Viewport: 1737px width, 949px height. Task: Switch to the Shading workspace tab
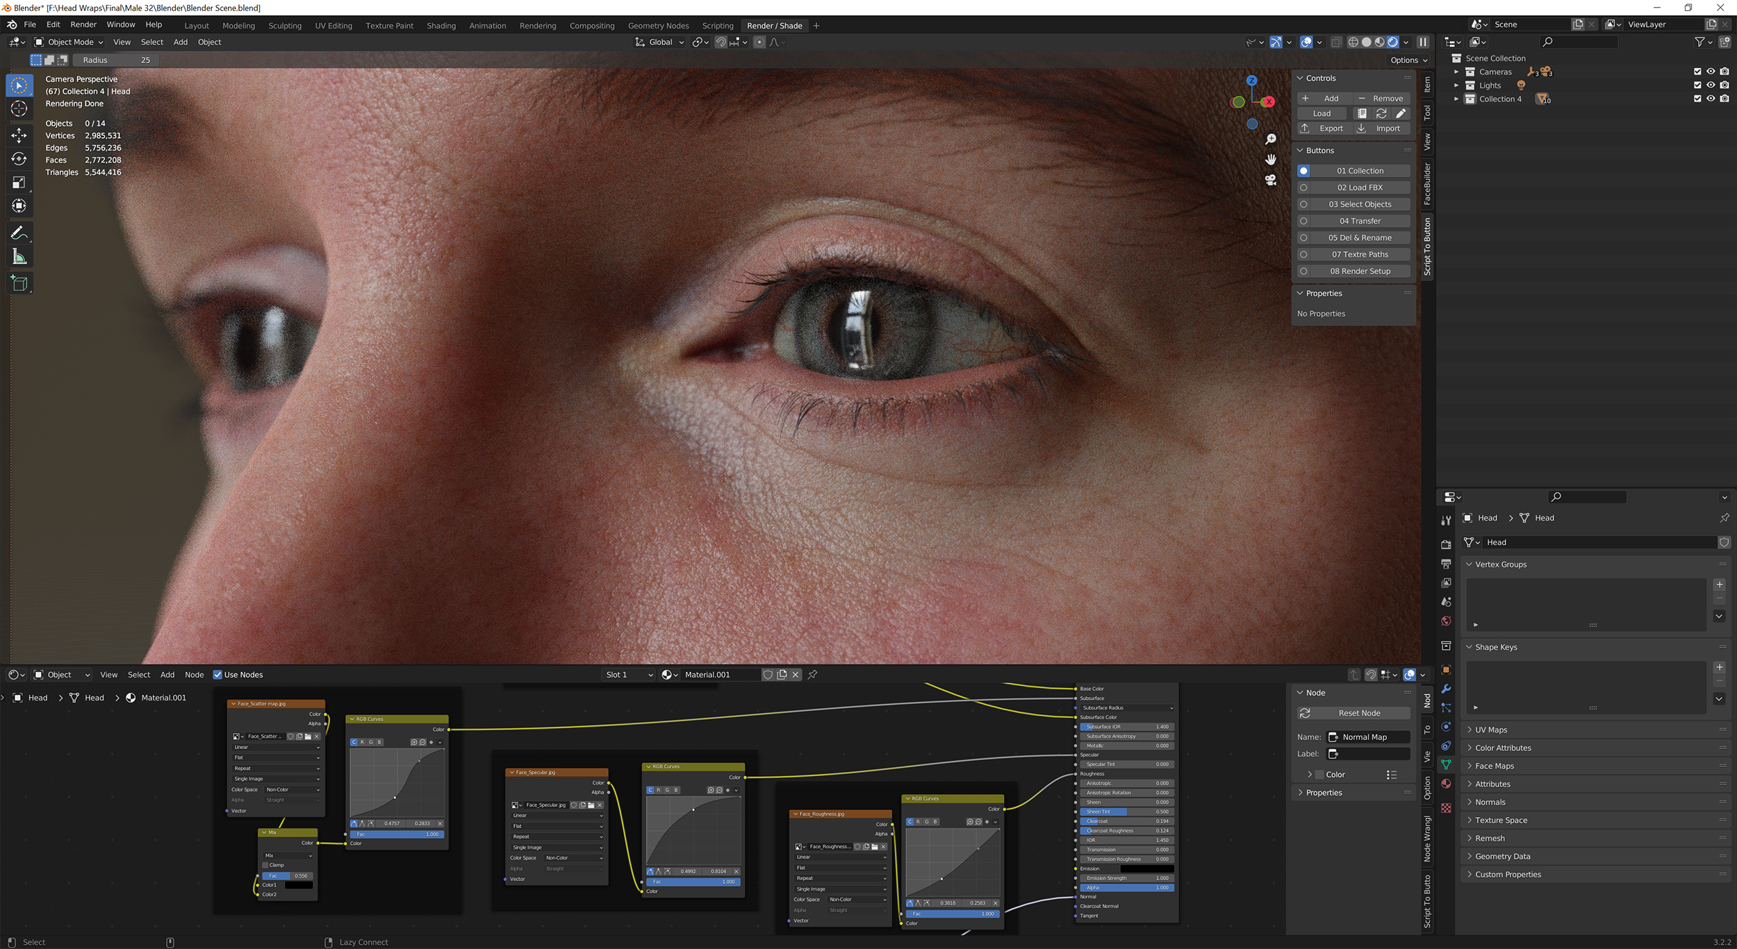click(x=441, y=25)
